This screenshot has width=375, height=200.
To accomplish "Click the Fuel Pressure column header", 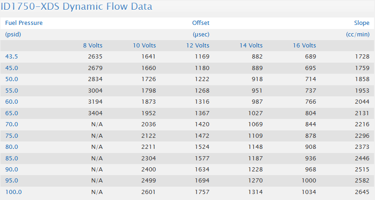I will pos(24,23).
